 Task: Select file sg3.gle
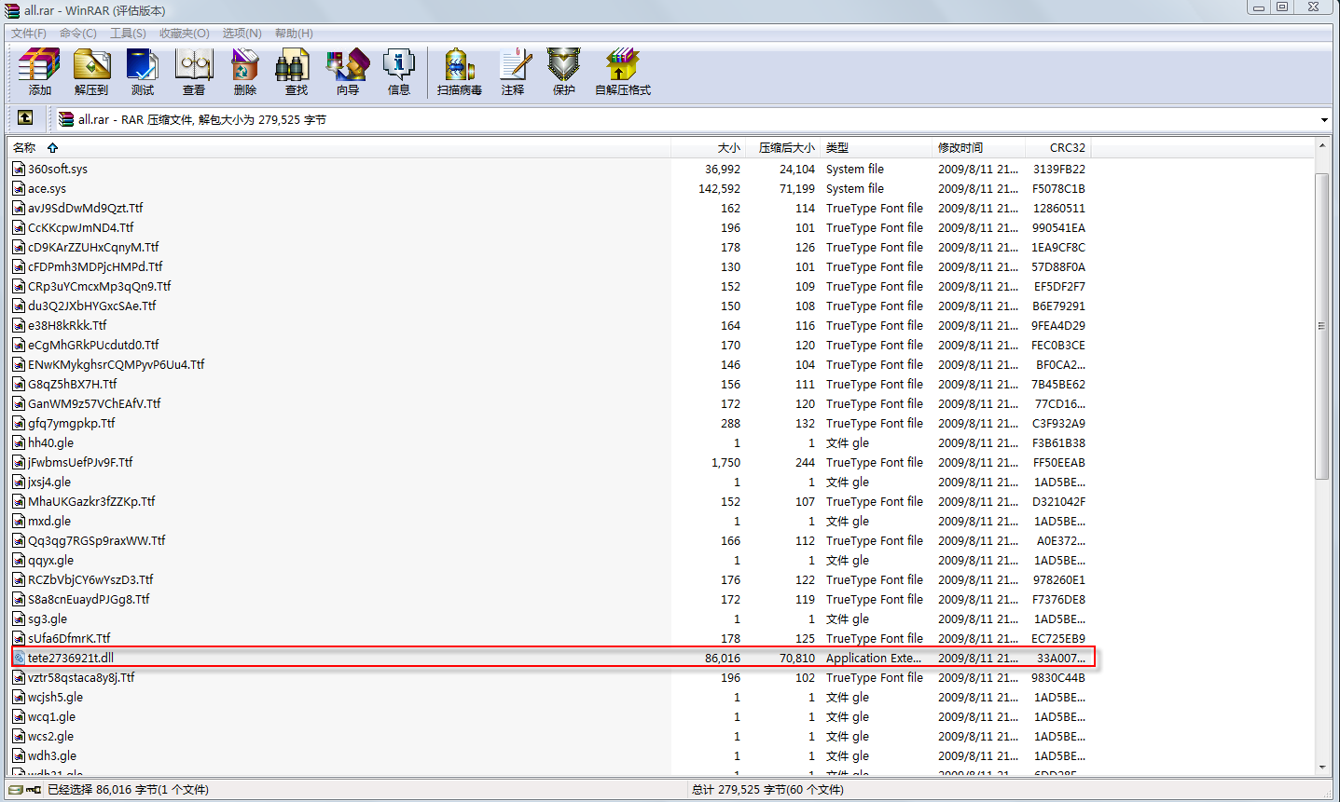48,618
